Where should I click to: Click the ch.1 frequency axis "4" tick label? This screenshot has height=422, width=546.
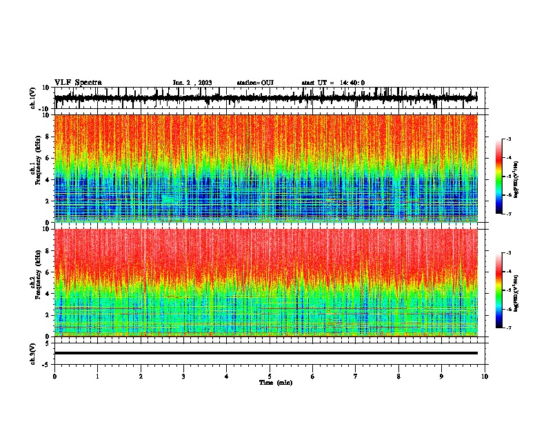(x=48, y=180)
